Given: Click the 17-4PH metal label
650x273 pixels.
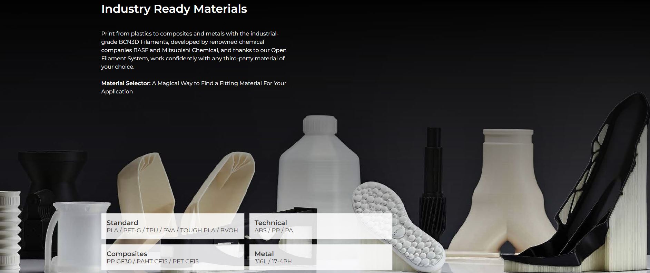Looking at the screenshot, I should coord(282,261).
